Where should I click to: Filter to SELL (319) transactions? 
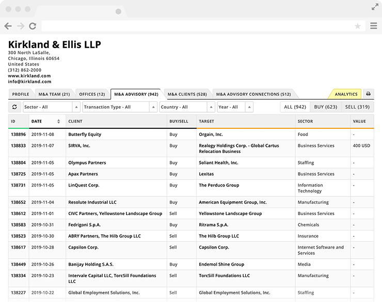(x=357, y=107)
